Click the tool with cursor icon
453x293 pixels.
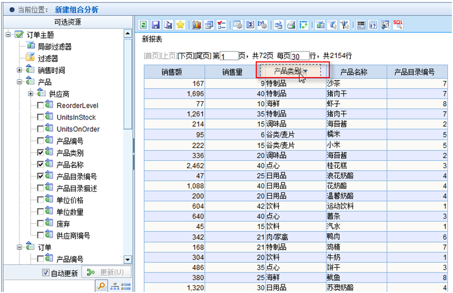pos(345,25)
